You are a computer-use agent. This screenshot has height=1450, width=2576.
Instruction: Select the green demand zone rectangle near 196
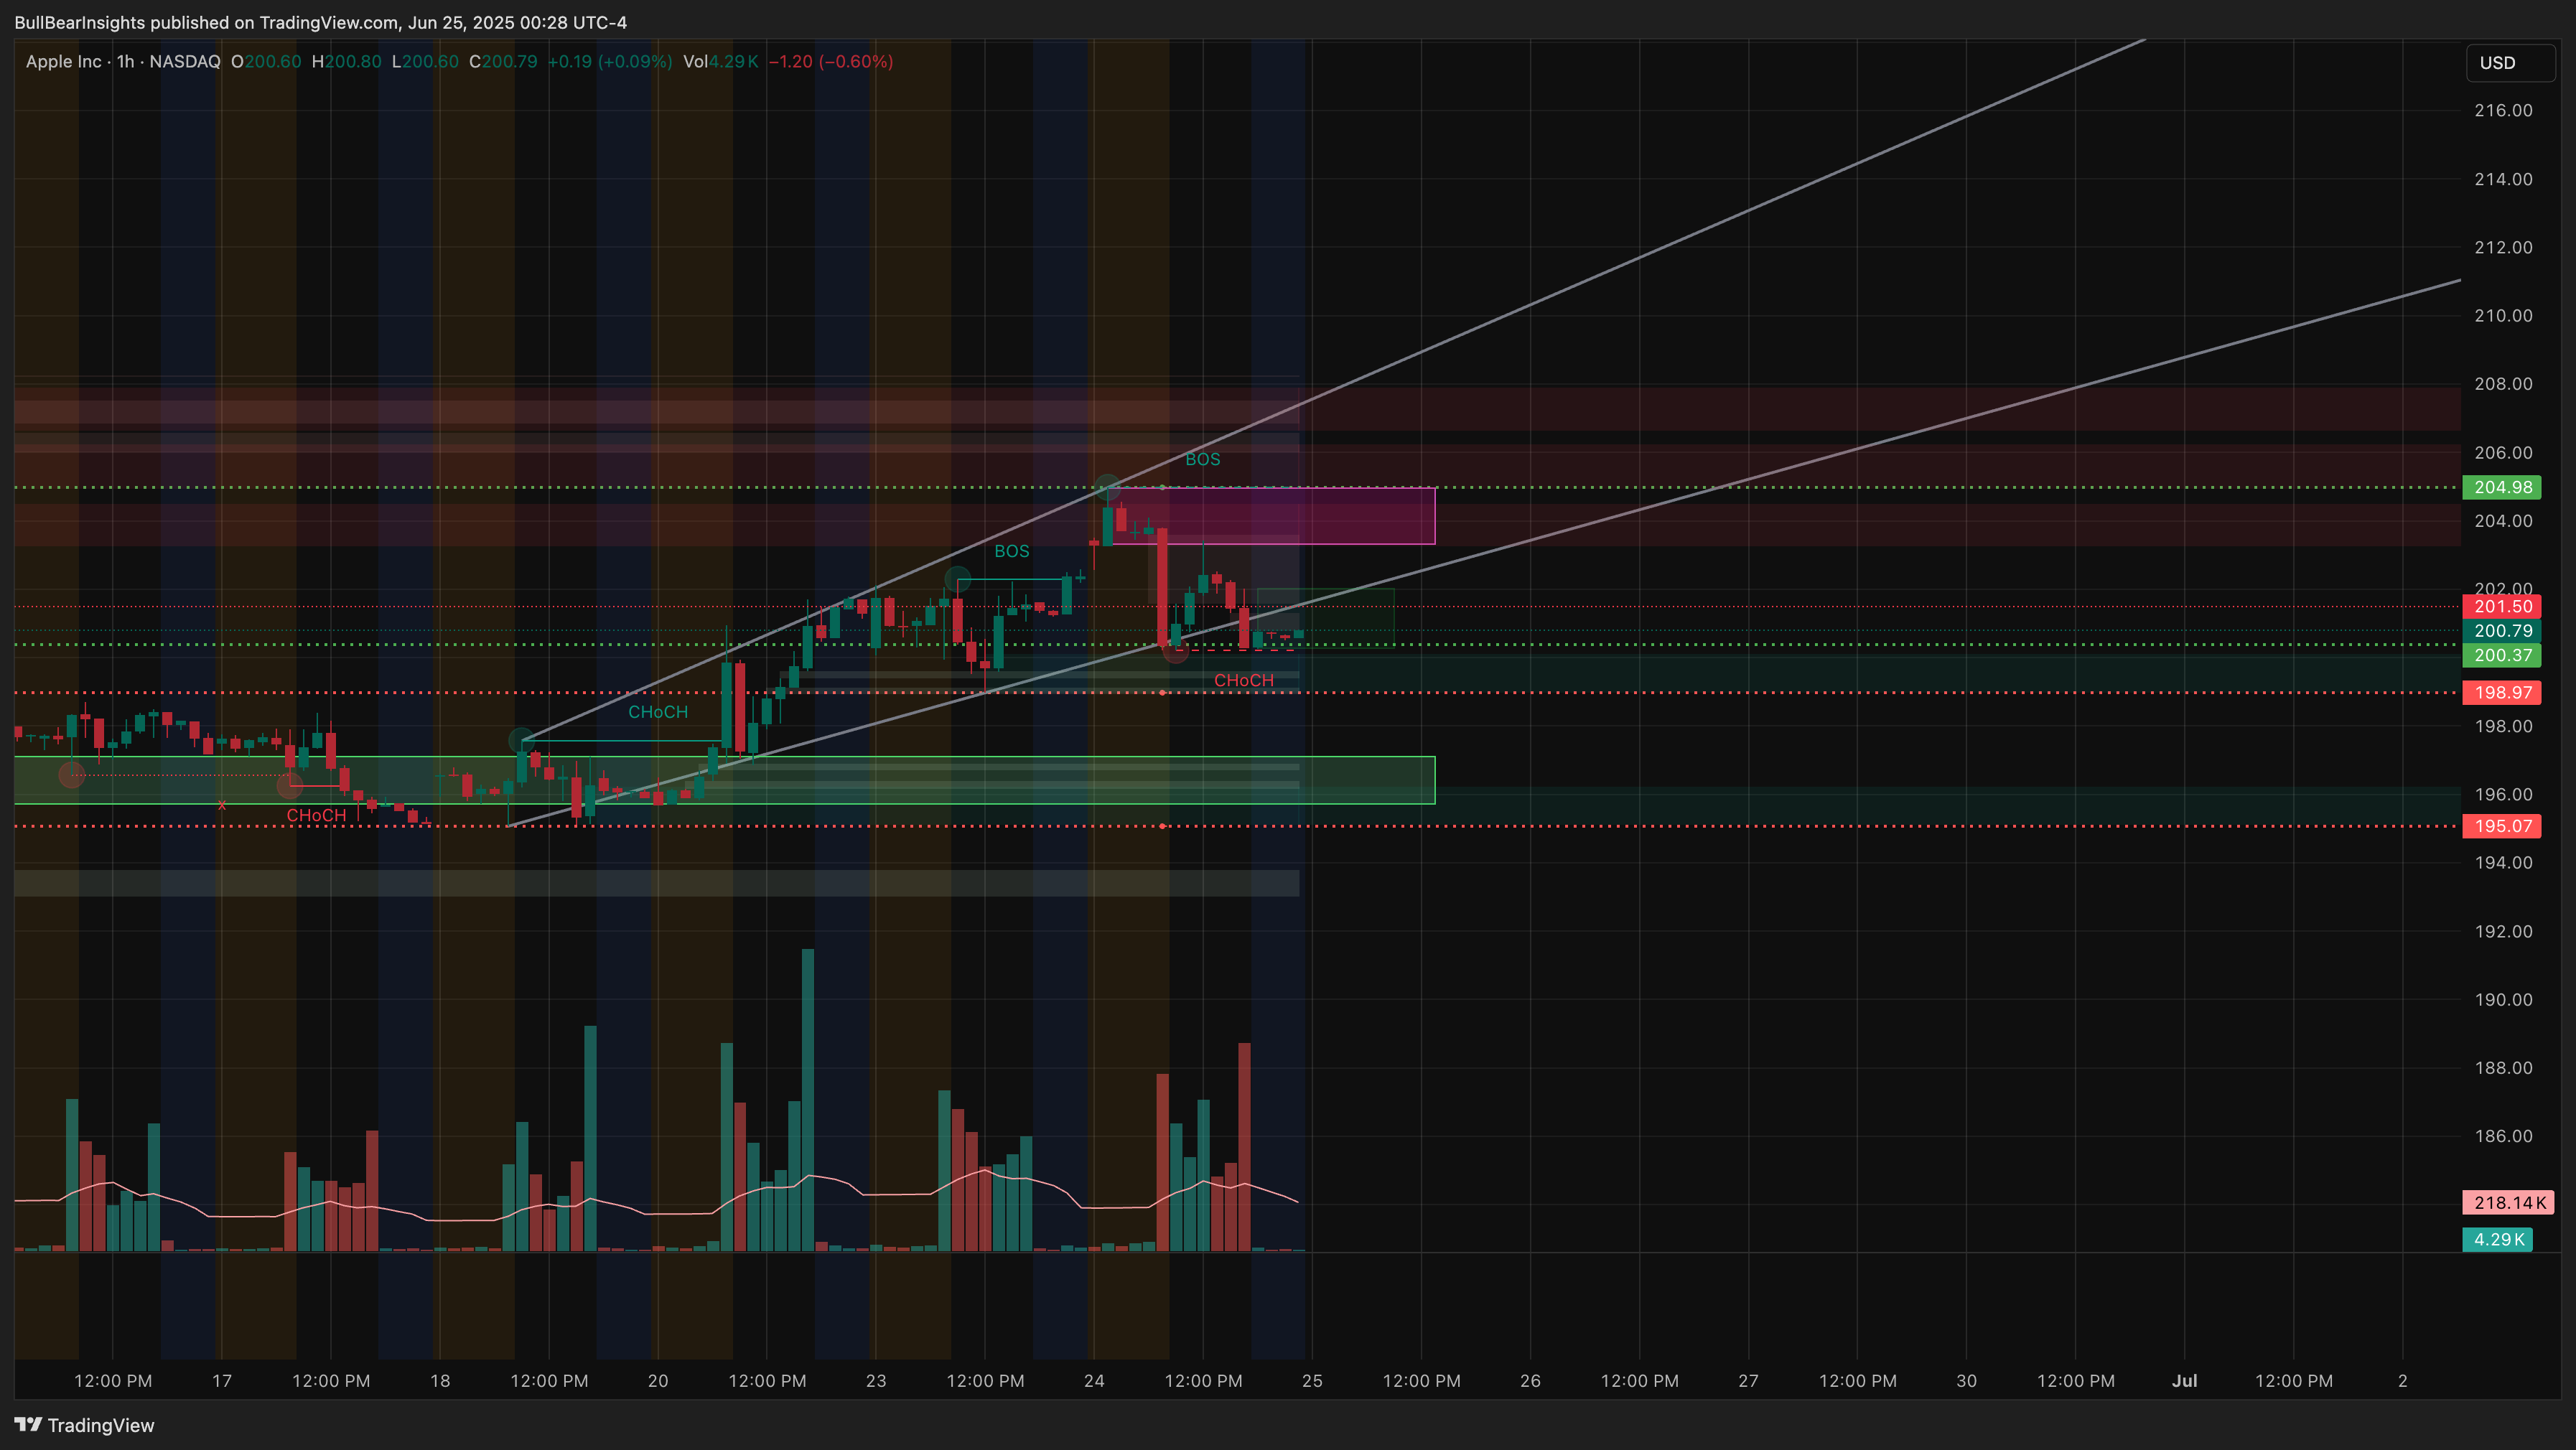tap(724, 780)
